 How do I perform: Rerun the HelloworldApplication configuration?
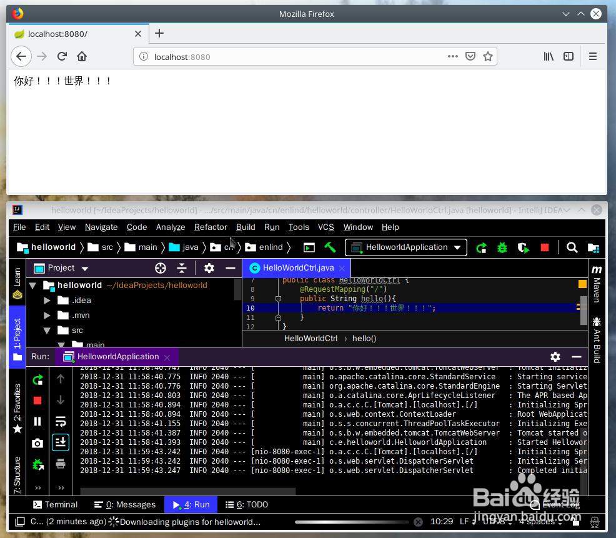coord(481,247)
